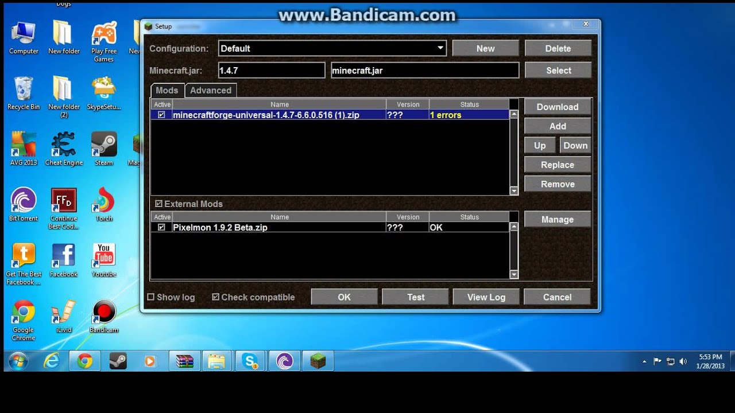Open the New folder desktop icon
Viewport: 735px width, 413px height.
pyautogui.click(x=64, y=38)
